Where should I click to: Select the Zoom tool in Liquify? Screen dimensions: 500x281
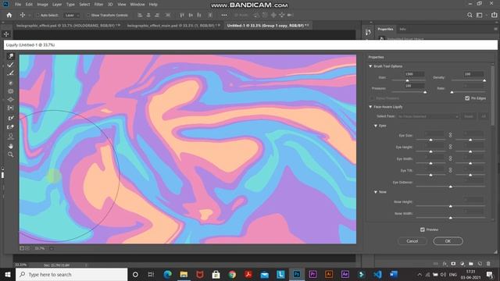(10, 155)
